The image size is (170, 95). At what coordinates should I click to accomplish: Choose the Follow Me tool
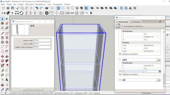pos(7,61)
